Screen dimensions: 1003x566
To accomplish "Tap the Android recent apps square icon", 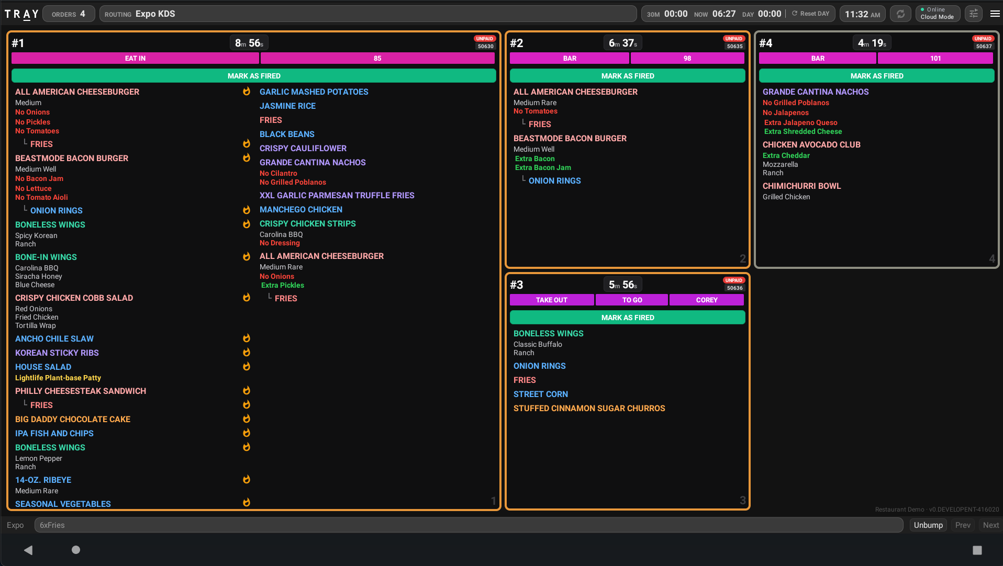I will pos(977,550).
